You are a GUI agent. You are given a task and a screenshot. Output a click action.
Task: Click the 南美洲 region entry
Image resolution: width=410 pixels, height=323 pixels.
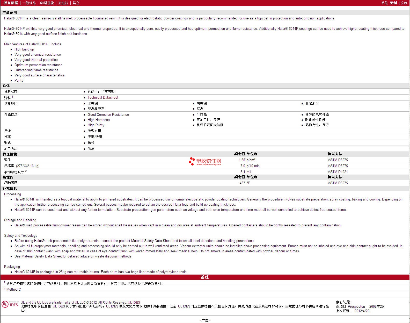click(202, 104)
